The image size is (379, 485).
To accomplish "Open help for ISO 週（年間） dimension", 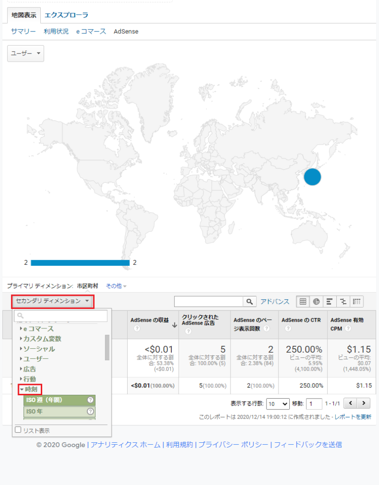I will pyautogui.click(x=90, y=400).
